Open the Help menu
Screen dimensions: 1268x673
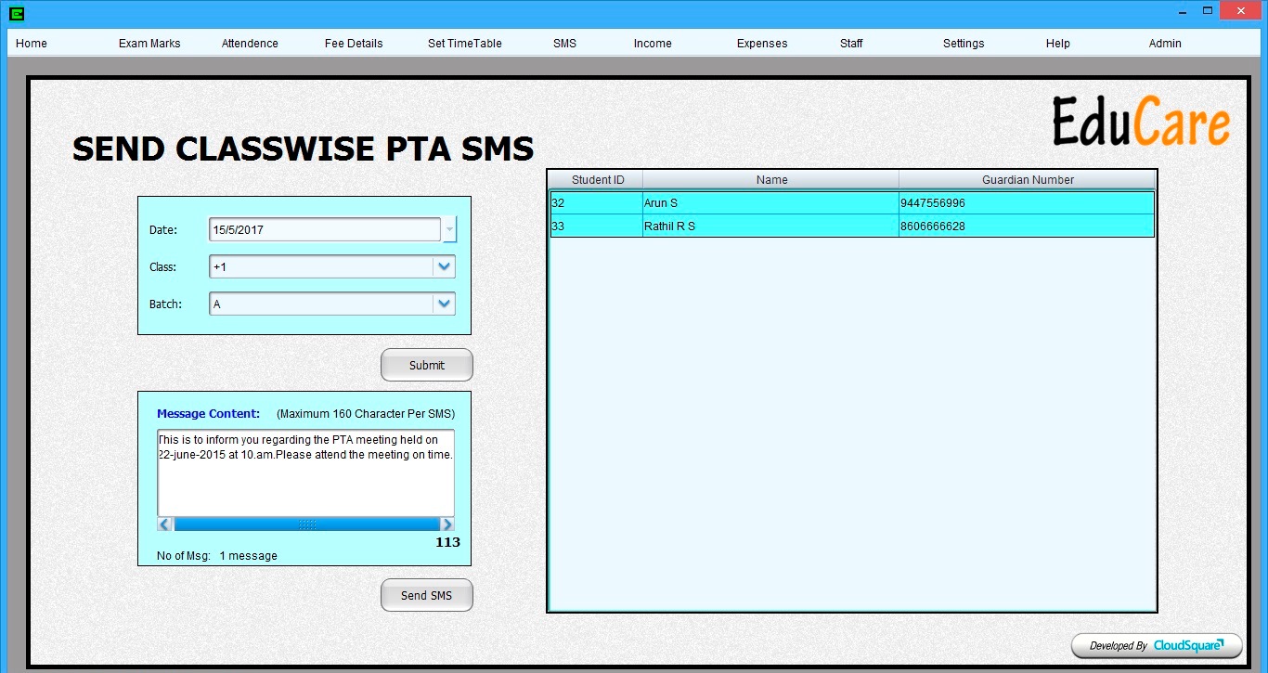coord(1058,44)
